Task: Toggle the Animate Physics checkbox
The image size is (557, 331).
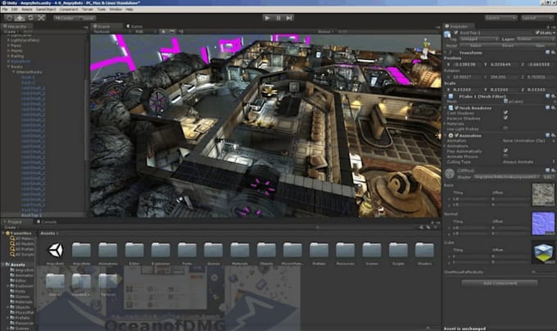Action: point(505,156)
